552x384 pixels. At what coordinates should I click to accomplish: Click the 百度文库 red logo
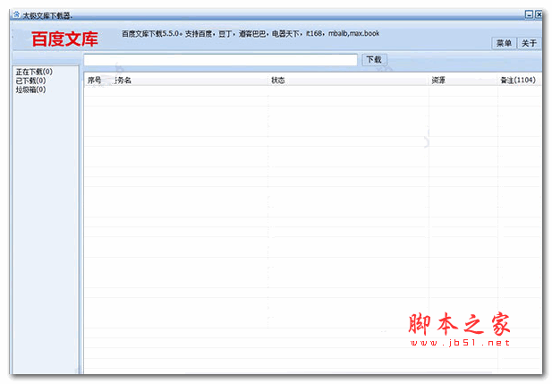(x=64, y=38)
